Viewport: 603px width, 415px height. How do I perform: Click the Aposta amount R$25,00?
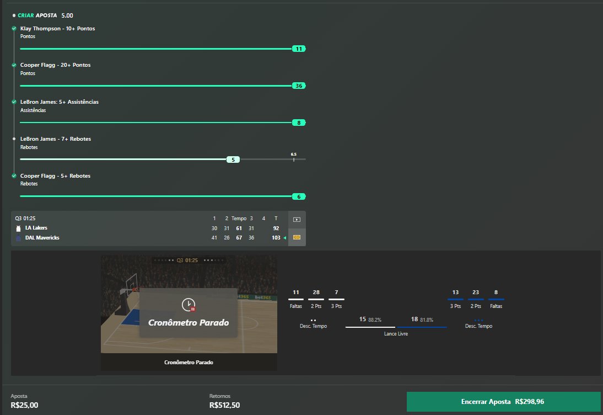pos(24,405)
